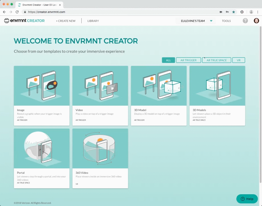Choose the Video template thumbnail
The width and height of the screenshot is (262, 206).
pyautogui.click(x=100, y=86)
